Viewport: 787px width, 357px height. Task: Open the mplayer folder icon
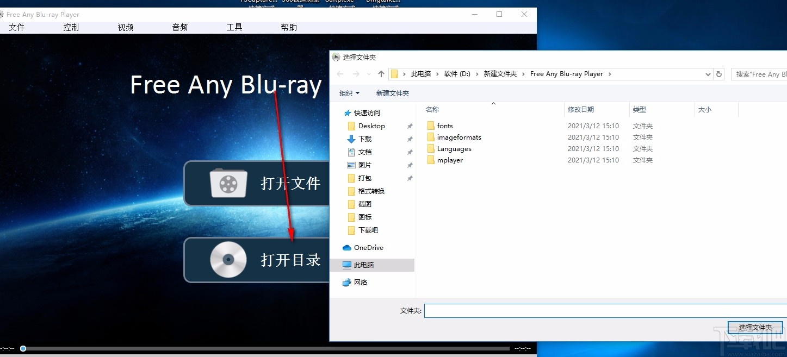[431, 160]
